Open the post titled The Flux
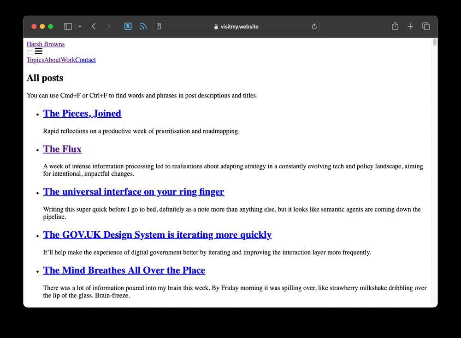461x338 pixels. (x=62, y=149)
